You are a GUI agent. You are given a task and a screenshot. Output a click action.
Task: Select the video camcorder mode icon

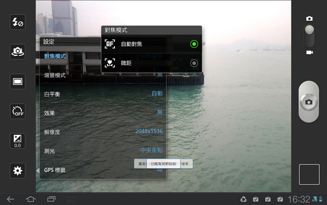[x=310, y=53]
